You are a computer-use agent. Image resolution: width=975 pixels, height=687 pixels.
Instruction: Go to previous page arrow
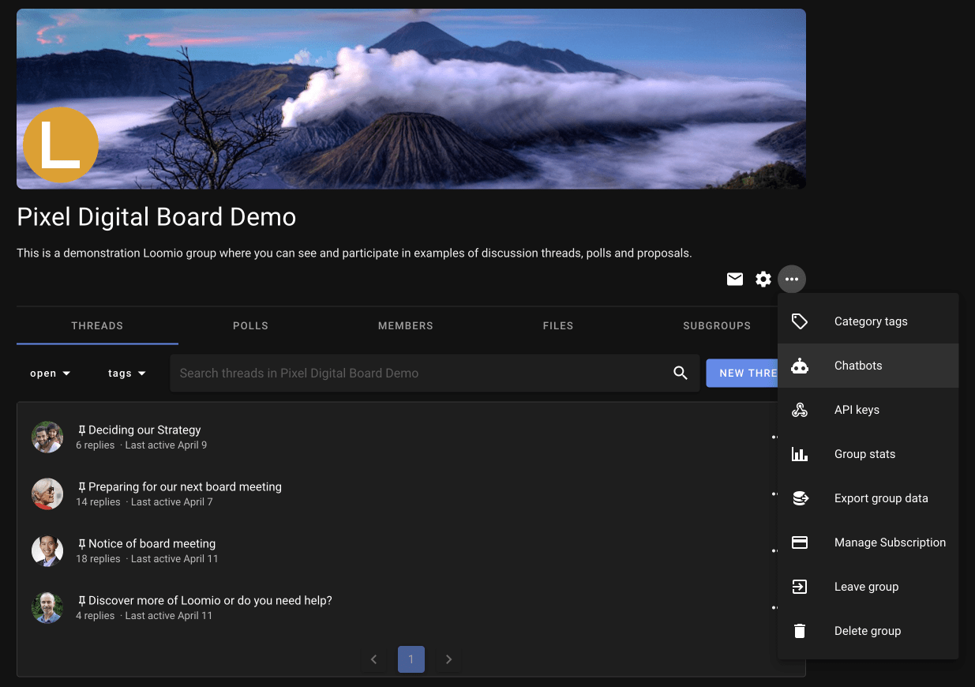pyautogui.click(x=374, y=659)
